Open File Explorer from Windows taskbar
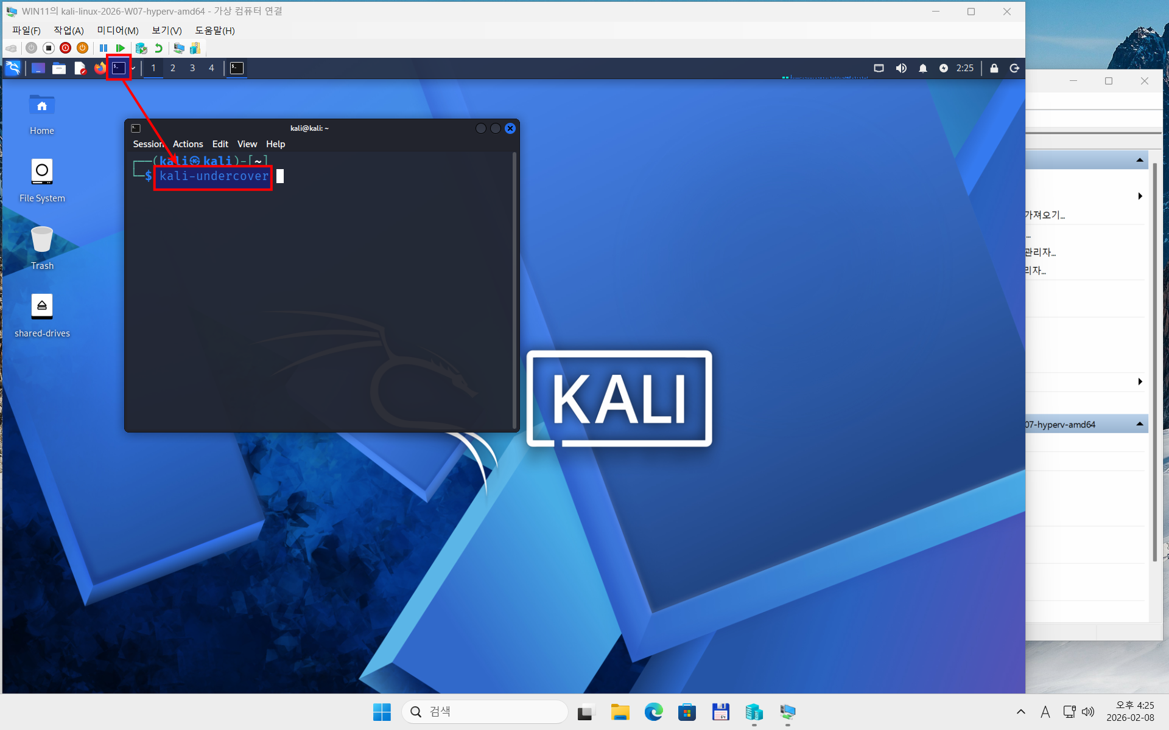This screenshot has width=1169, height=730. [x=620, y=712]
